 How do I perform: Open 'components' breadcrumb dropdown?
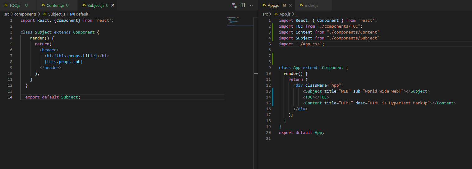point(25,14)
